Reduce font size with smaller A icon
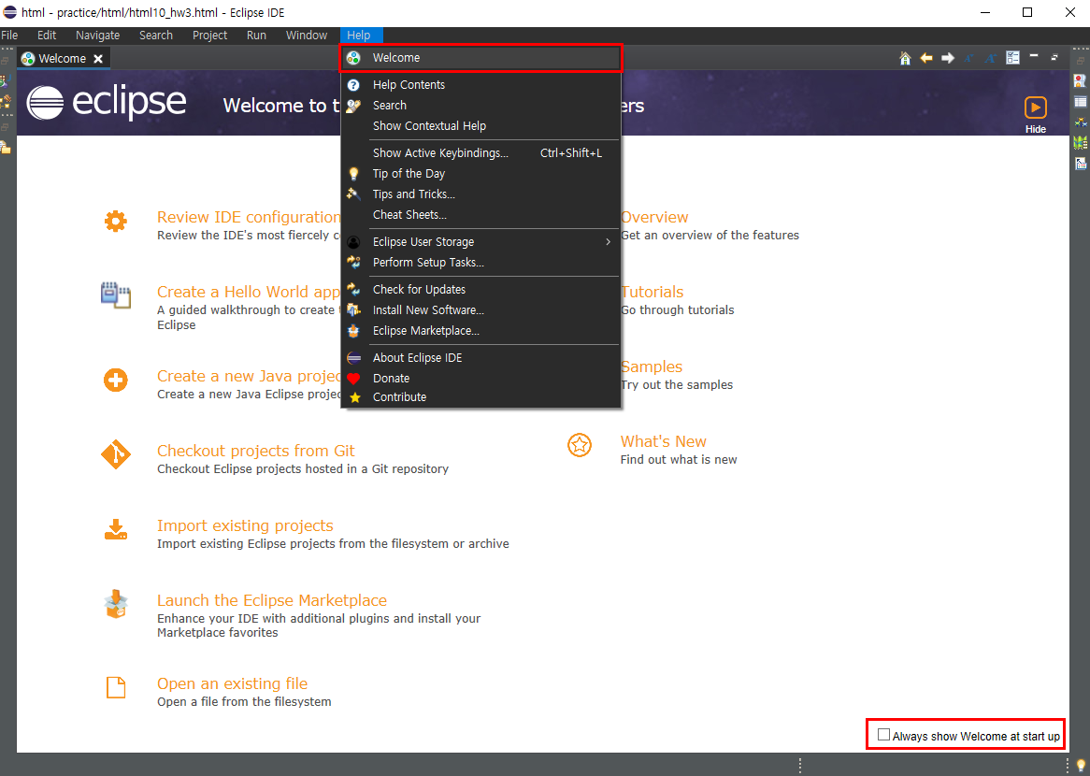Image resolution: width=1090 pixels, height=776 pixels. (968, 58)
